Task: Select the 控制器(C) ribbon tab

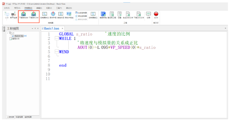Action: (28, 8)
